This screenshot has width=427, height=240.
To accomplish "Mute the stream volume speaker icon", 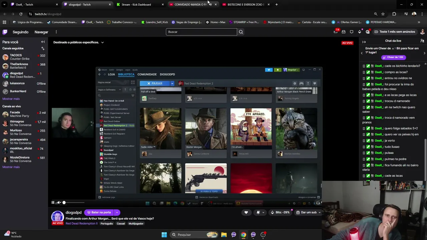I will tap(59, 202).
